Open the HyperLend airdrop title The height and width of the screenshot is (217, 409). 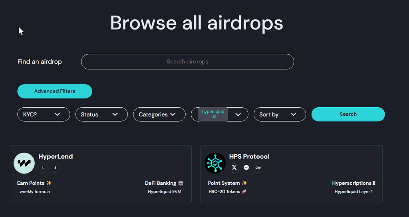point(56,156)
